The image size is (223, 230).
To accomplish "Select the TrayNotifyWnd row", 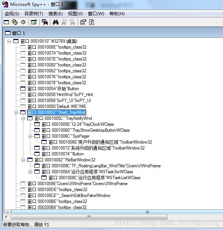I will coord(63,118).
